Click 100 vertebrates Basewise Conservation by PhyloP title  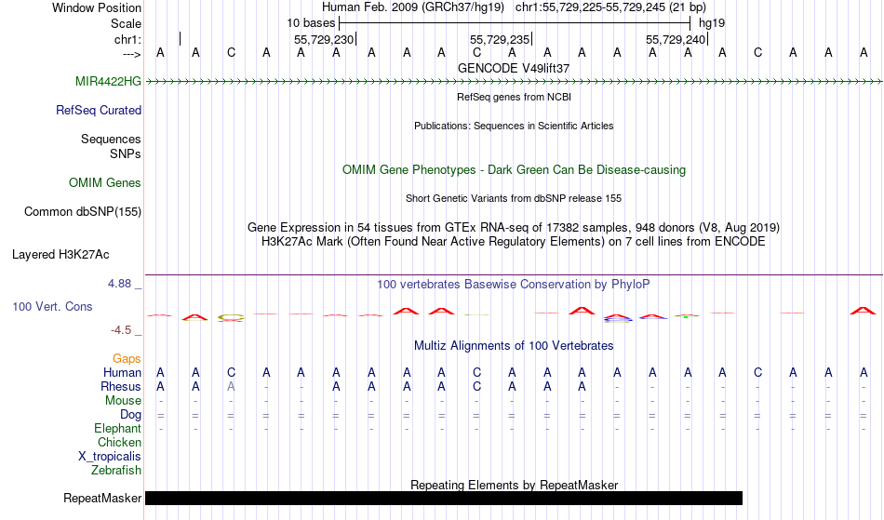514,284
